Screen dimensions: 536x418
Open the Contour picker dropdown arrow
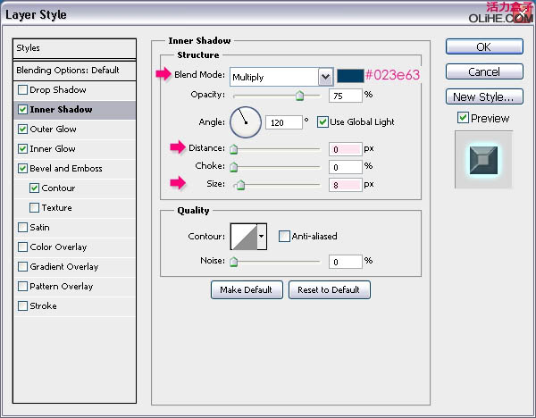click(262, 237)
